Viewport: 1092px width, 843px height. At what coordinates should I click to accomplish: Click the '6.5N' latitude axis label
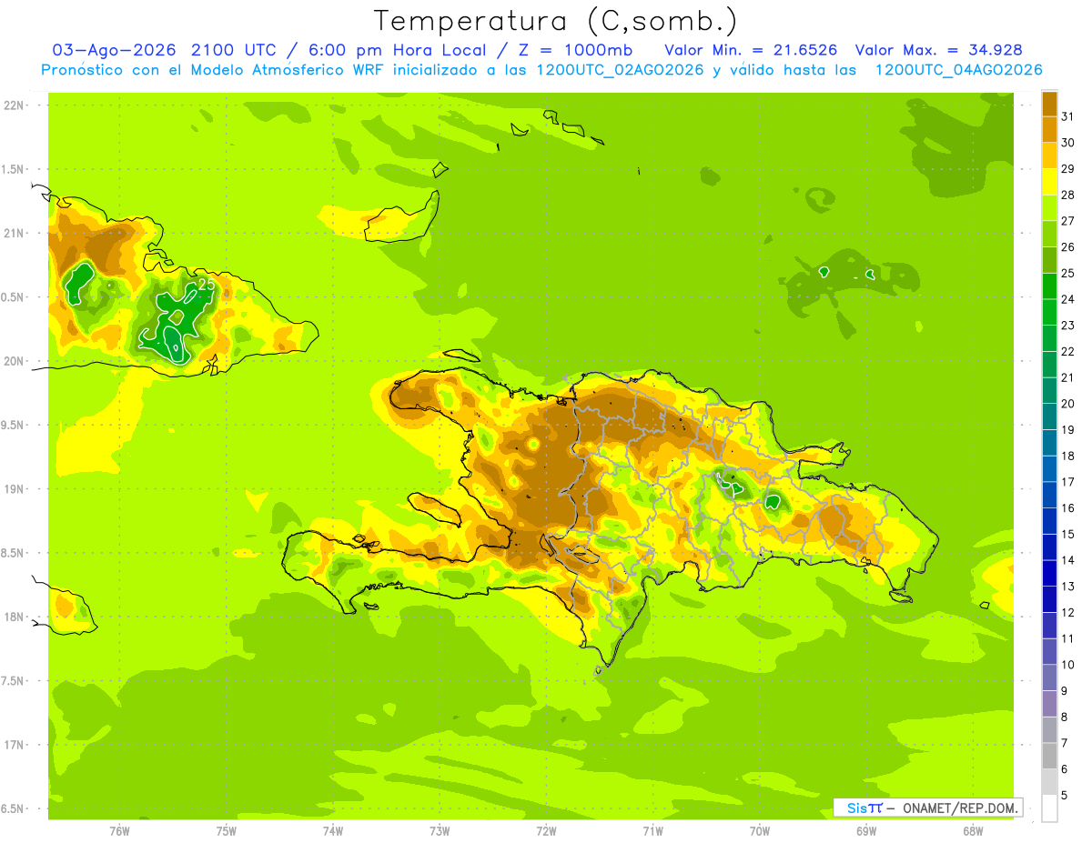point(13,808)
